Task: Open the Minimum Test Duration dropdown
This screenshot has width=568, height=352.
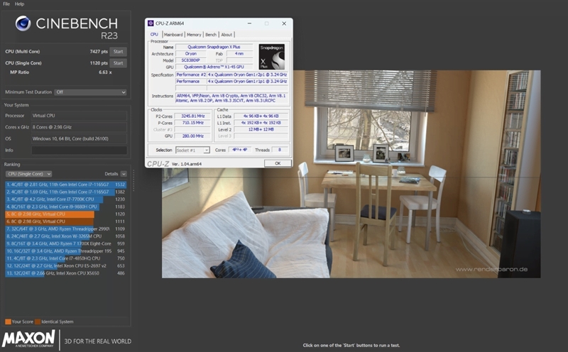Action: 91,92
